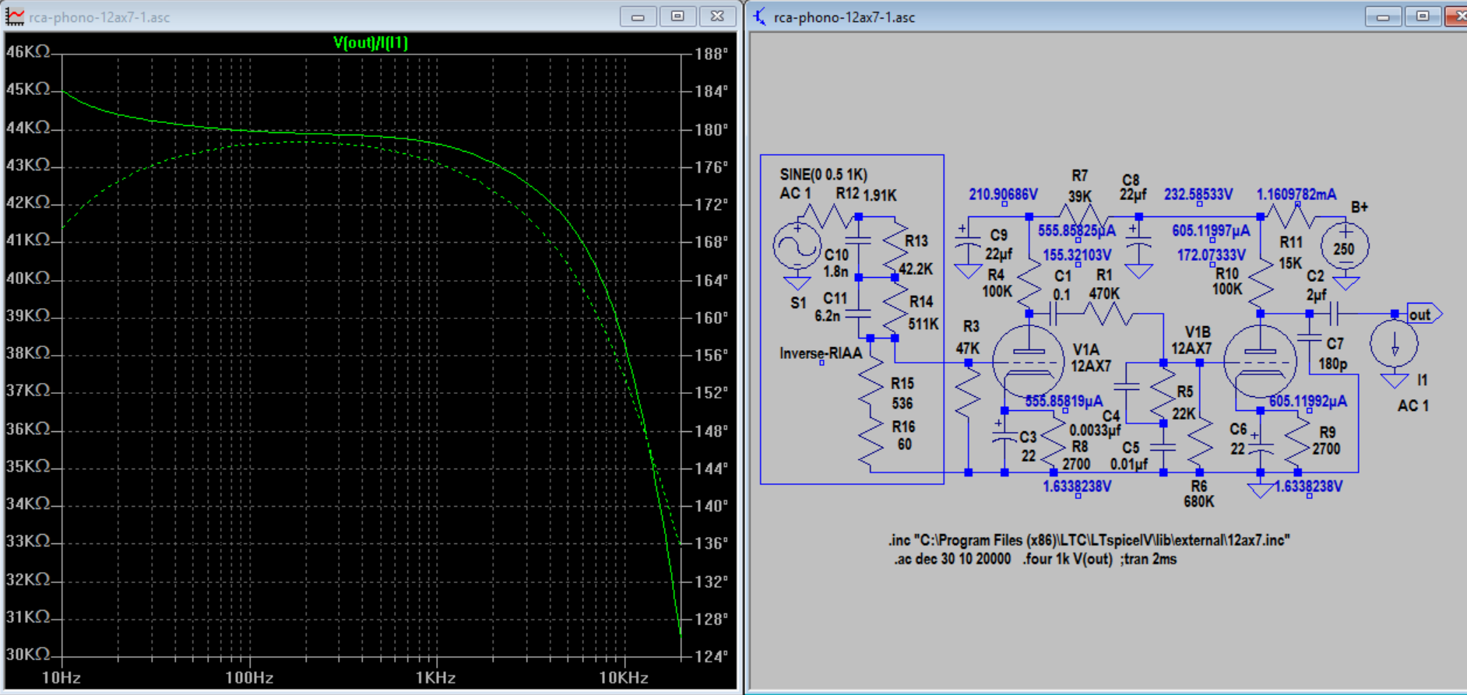Click the C5 0.01µf capacitor label

pyautogui.click(x=1129, y=456)
